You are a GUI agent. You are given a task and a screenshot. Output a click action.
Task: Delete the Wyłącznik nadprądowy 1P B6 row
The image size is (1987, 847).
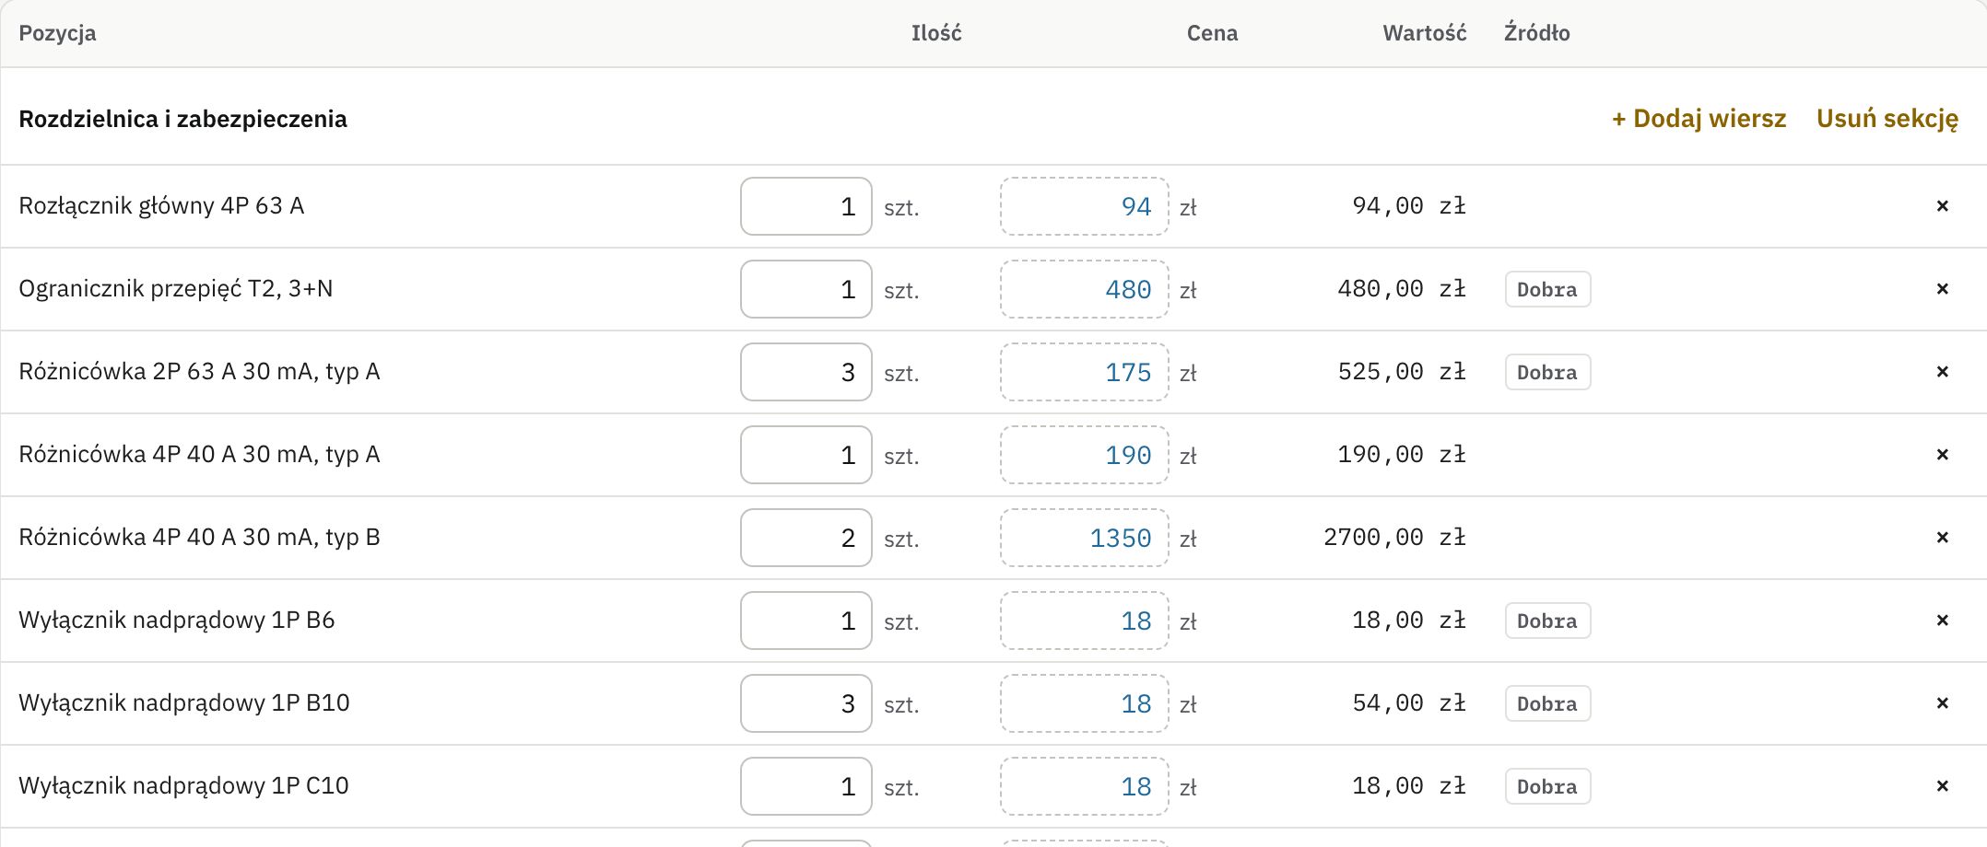click(x=1942, y=621)
